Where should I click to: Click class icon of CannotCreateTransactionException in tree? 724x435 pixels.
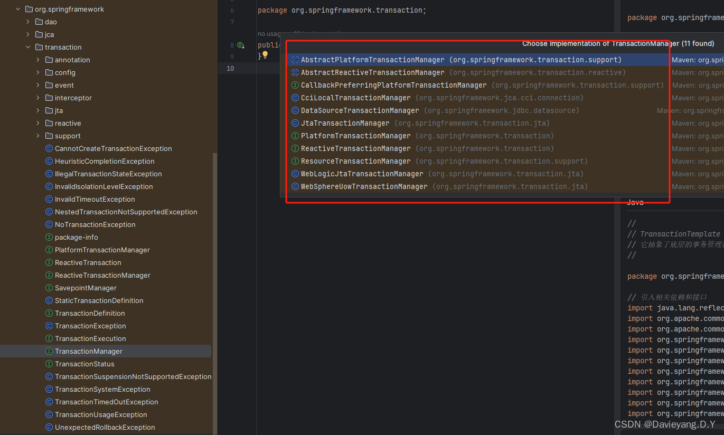(x=49, y=148)
